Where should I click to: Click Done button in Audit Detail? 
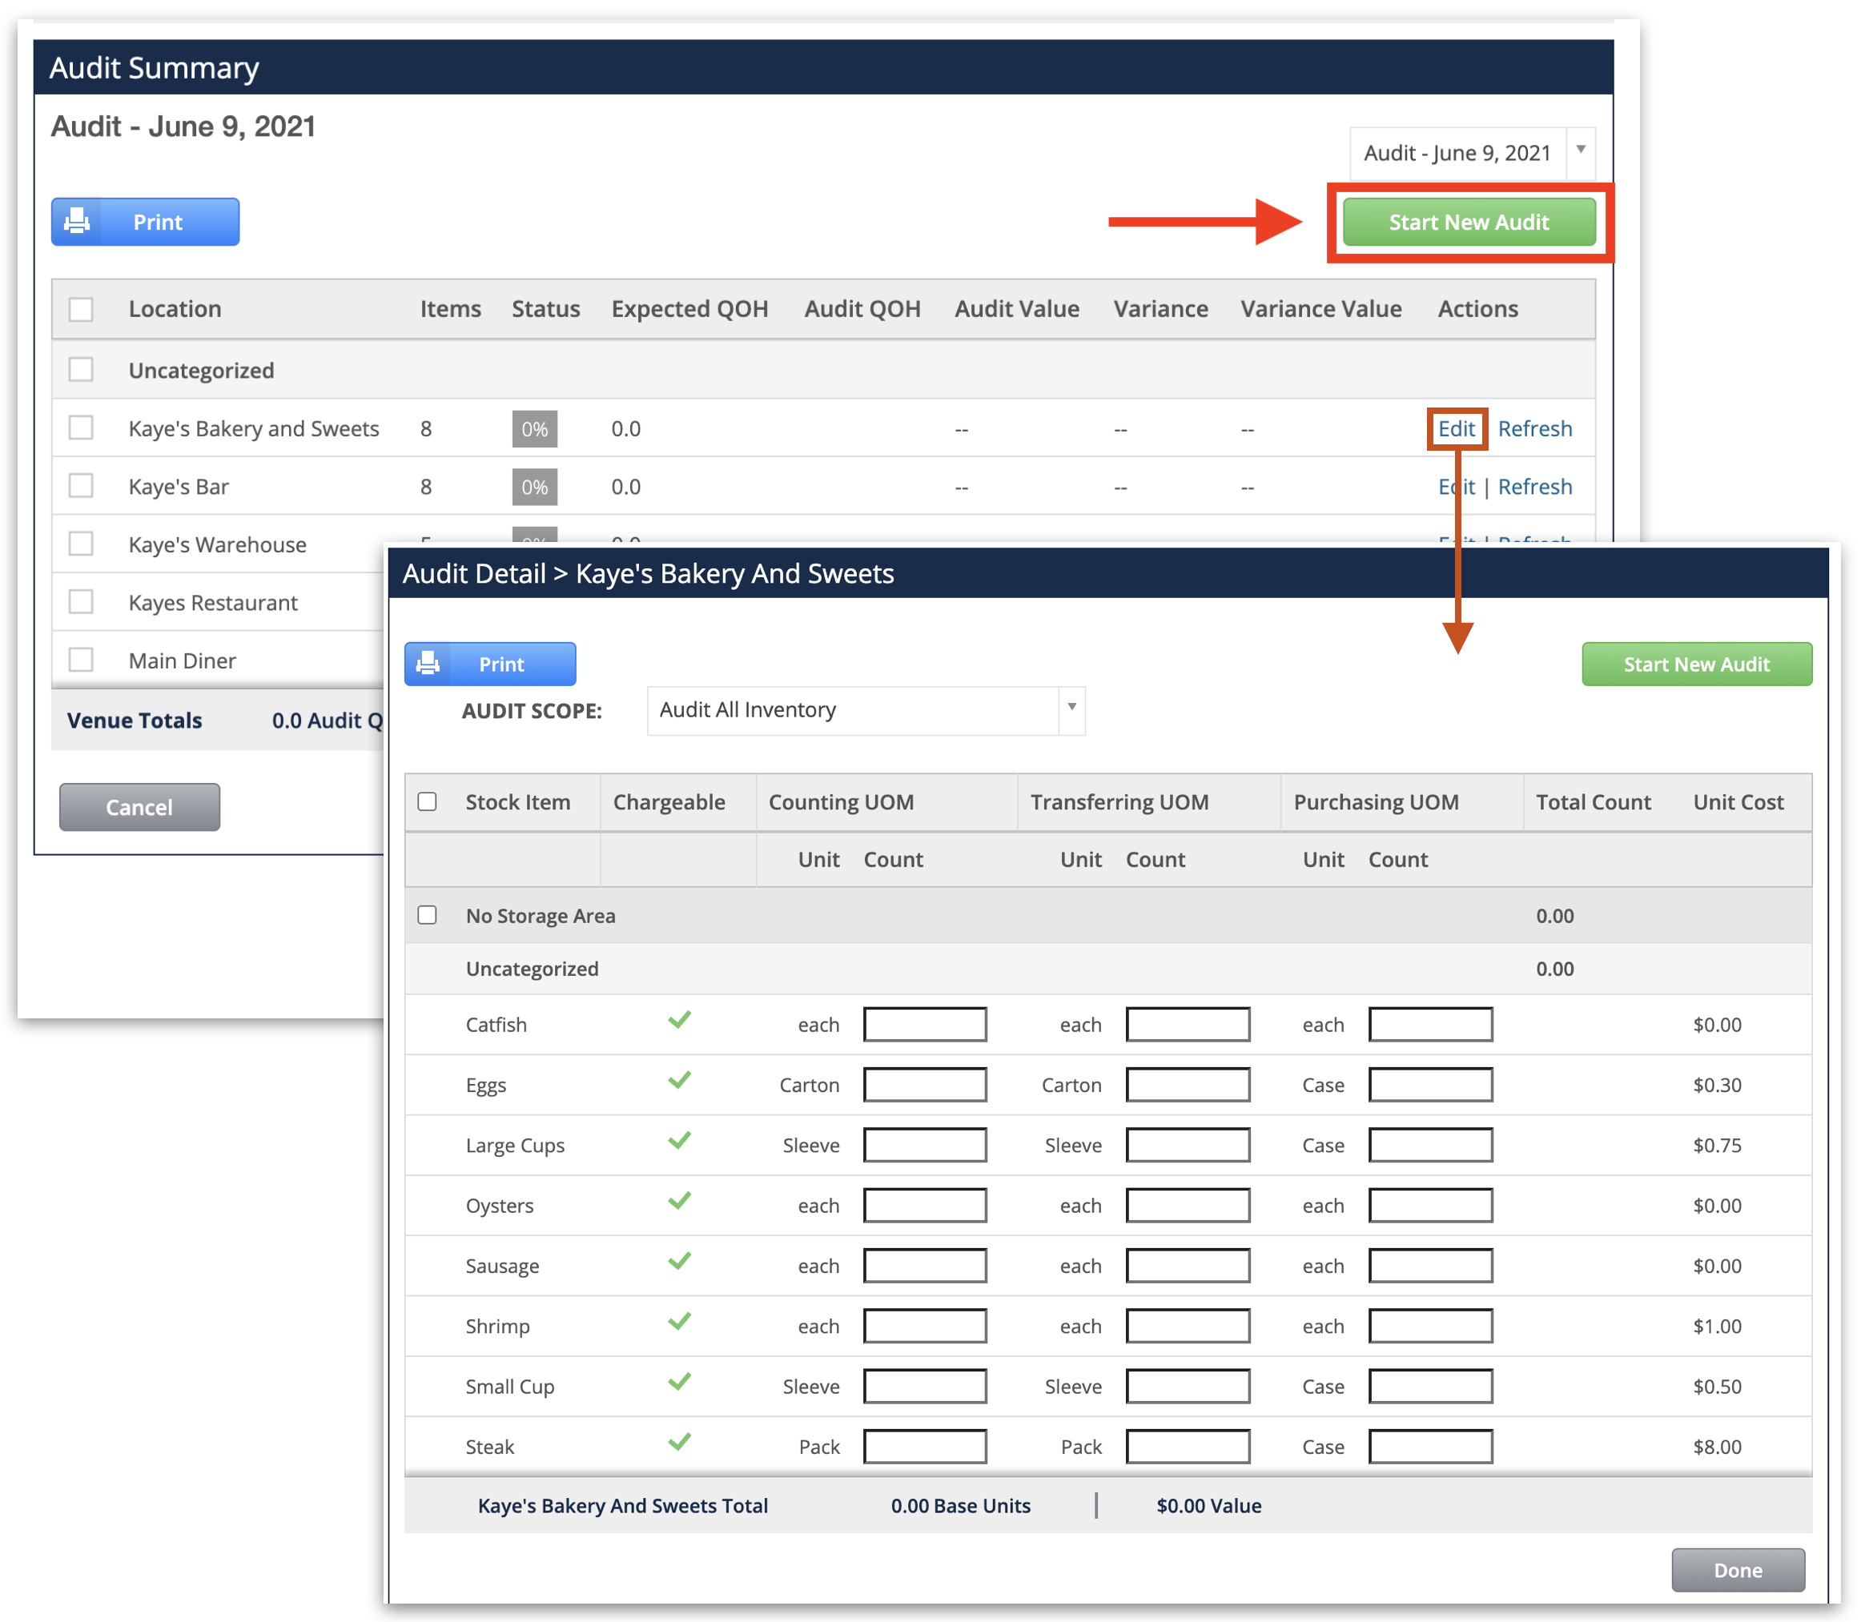click(x=1738, y=1571)
